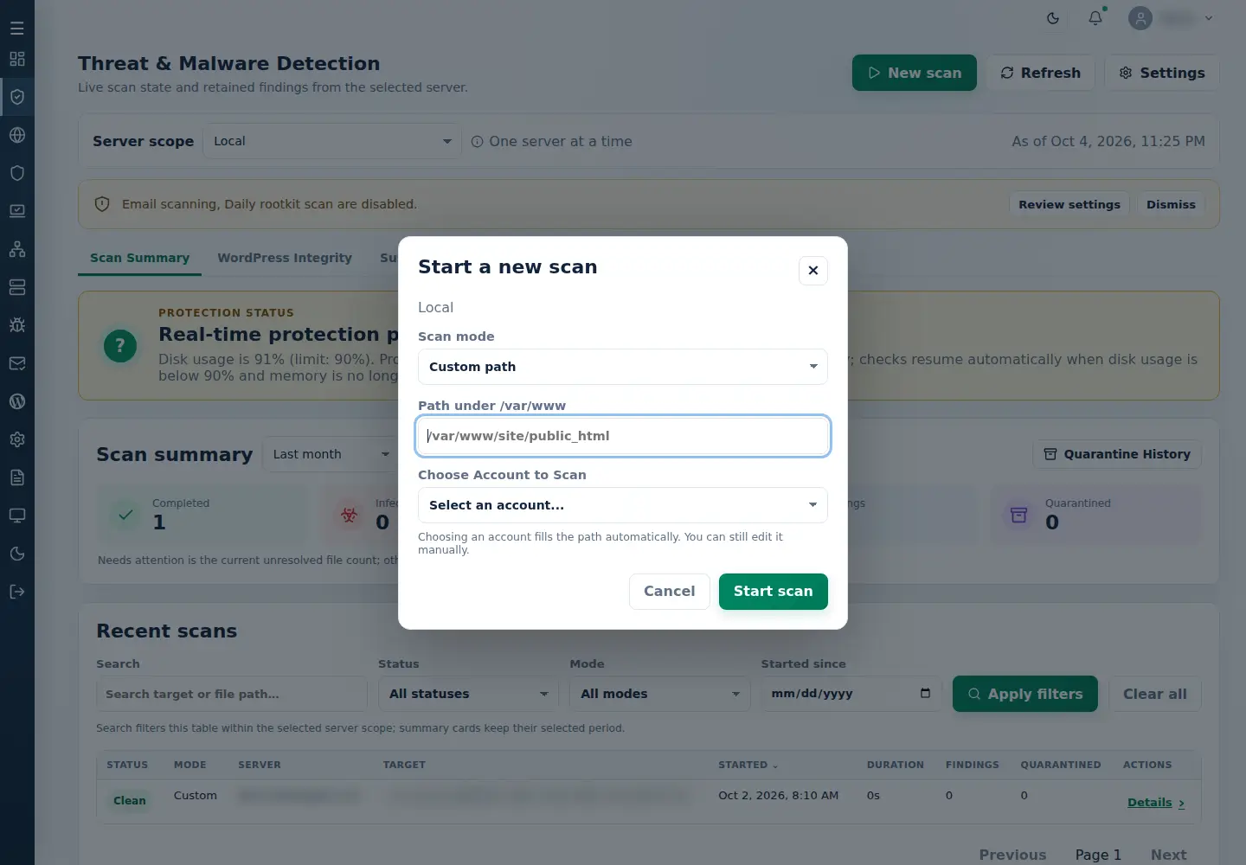
Task: Switch to the WordPress Integrity tab
Action: coord(285,258)
